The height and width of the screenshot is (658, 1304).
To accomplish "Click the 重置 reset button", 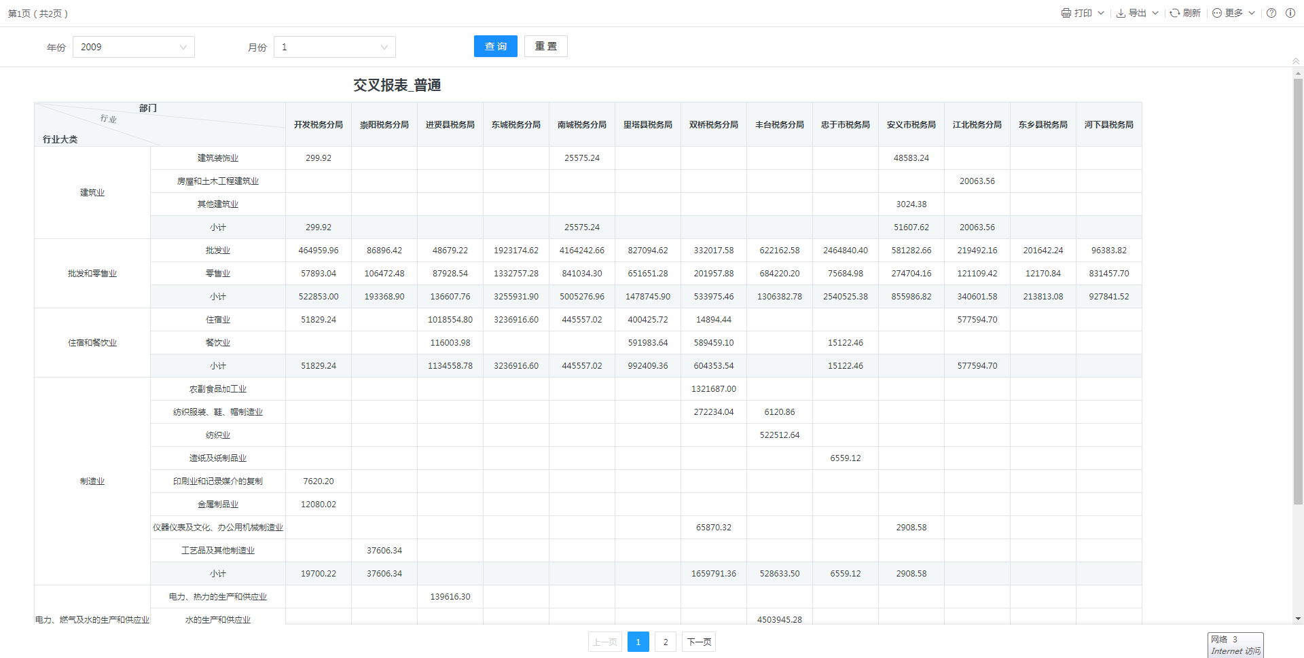I will (546, 46).
